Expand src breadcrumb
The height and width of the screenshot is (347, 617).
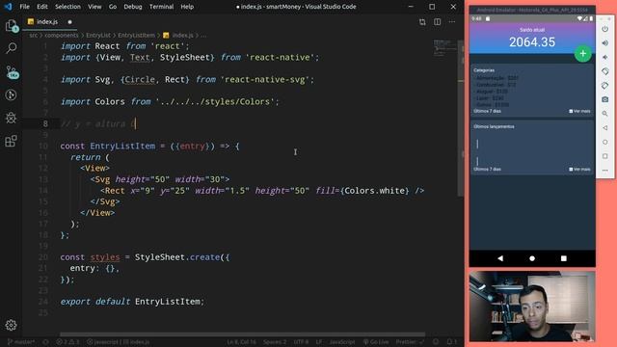(34, 36)
